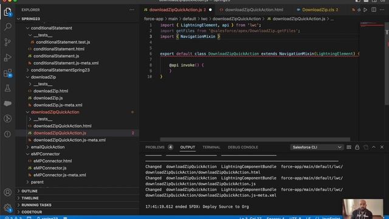Open the DEBUG CONSOLE panel tab
Image resolution: width=389 pixels, height=219 pixels.
(x=243, y=147)
